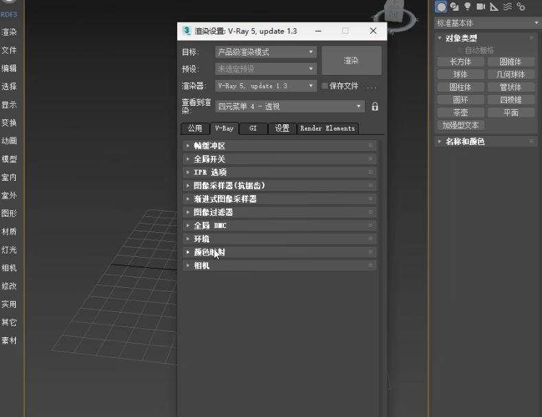542x417 pixels.
Task: Create a 圆锥体 cone primitive
Action: point(511,62)
